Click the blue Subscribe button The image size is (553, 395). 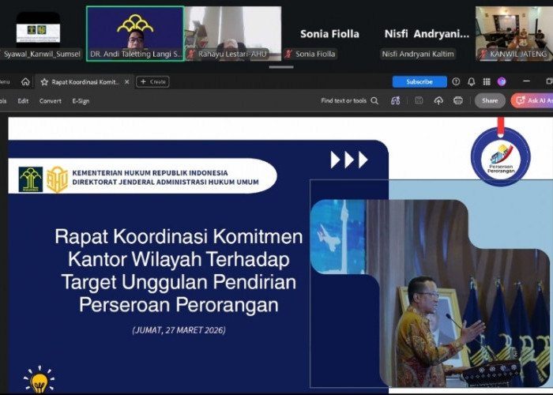coord(419,82)
